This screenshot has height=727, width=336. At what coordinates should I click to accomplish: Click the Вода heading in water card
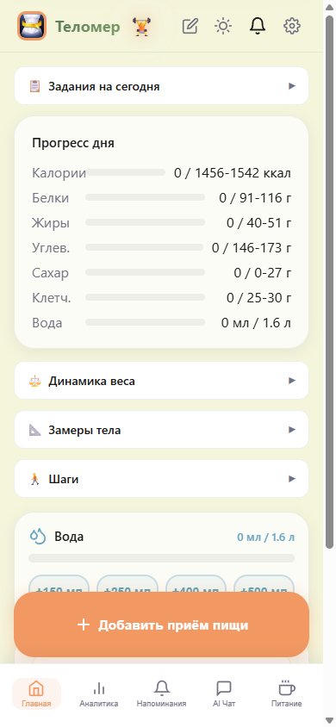pos(69,537)
